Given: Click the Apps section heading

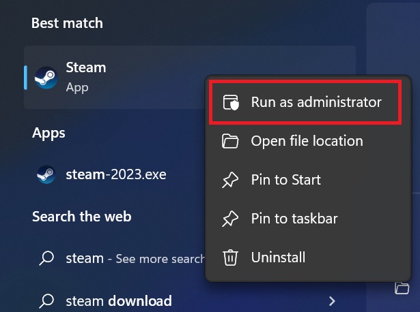Looking at the screenshot, I should (x=48, y=133).
